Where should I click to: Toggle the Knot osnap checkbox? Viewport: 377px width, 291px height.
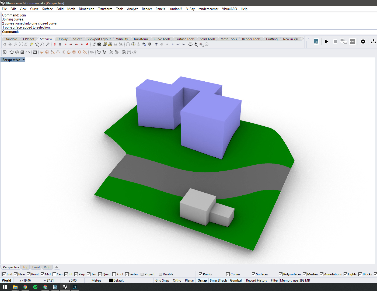[114, 274]
